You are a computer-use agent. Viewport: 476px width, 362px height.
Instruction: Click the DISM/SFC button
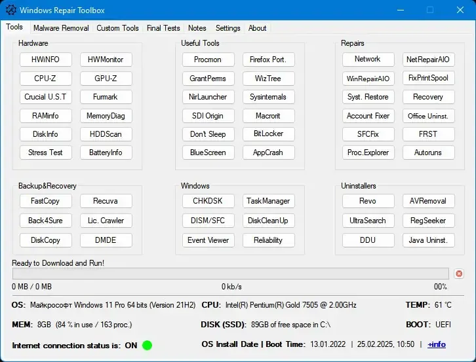click(x=208, y=221)
